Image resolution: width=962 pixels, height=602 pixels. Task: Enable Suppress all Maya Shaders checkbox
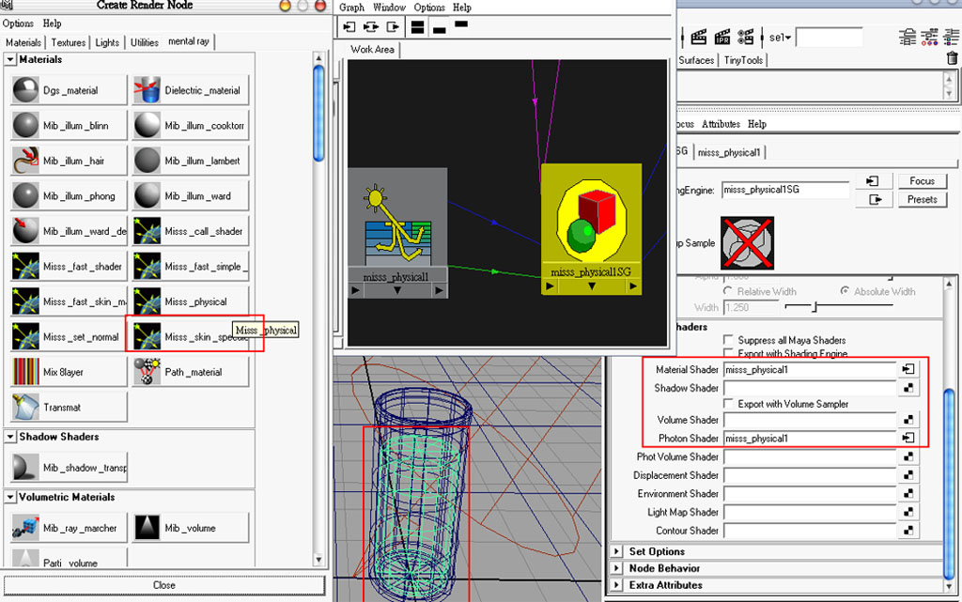click(728, 340)
